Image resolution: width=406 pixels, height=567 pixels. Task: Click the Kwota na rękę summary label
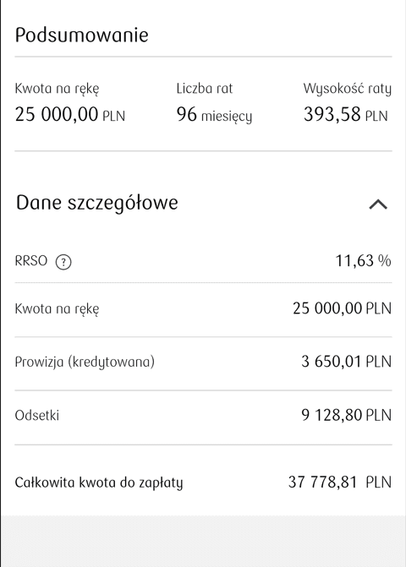click(57, 89)
